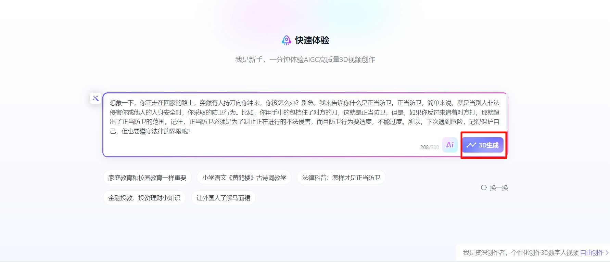Pick the 法律科普：怎样才是正当防卫 topic chip
The width and height of the screenshot is (610, 262).
341,178
